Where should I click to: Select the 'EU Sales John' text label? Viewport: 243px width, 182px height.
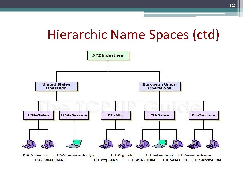159,155
